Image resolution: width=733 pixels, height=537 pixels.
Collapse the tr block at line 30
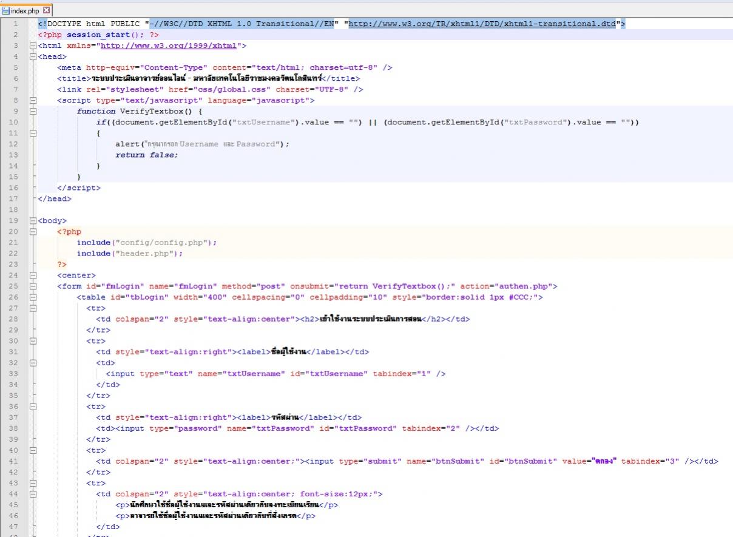(x=33, y=340)
